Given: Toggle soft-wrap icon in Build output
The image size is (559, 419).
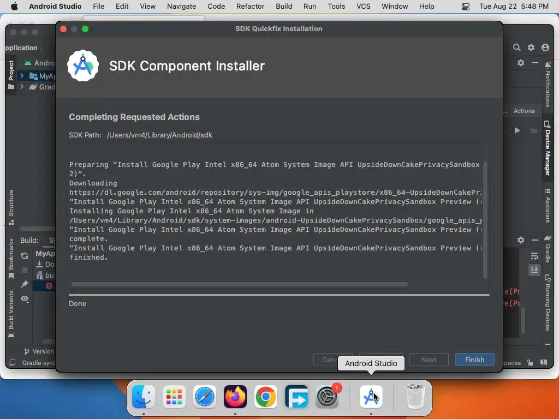Looking at the screenshot, I should point(534,256).
